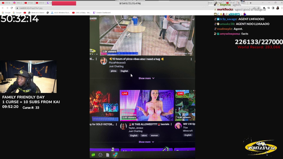Viewport: 283px width, 159px height.
Task: Click the browser forward arrow
Action: [x=7, y=8]
